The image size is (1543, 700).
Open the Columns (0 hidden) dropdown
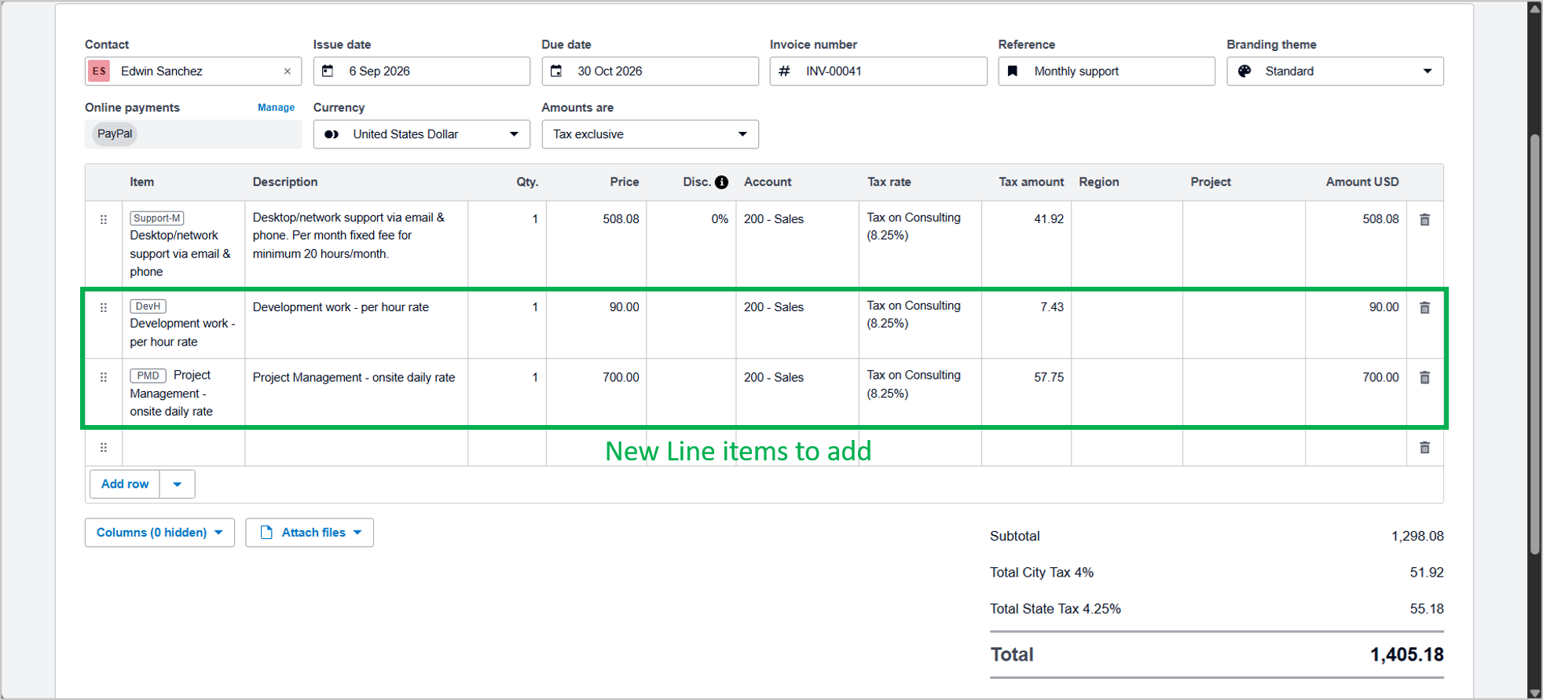(x=159, y=533)
